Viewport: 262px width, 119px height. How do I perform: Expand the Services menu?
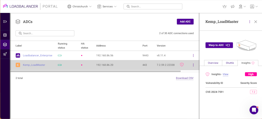[x=107, y=6]
